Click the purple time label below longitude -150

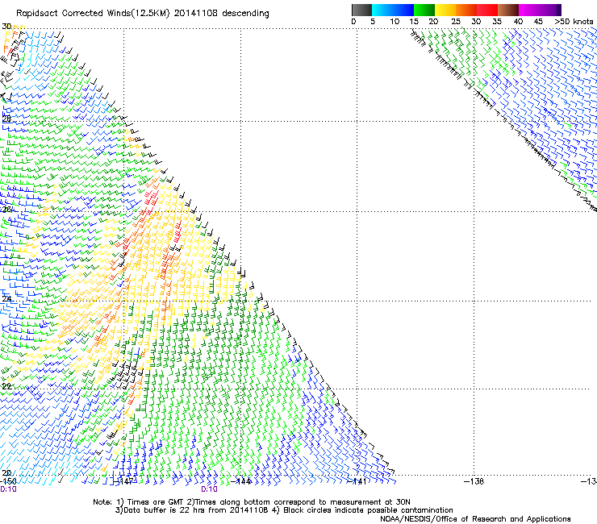click(x=8, y=489)
